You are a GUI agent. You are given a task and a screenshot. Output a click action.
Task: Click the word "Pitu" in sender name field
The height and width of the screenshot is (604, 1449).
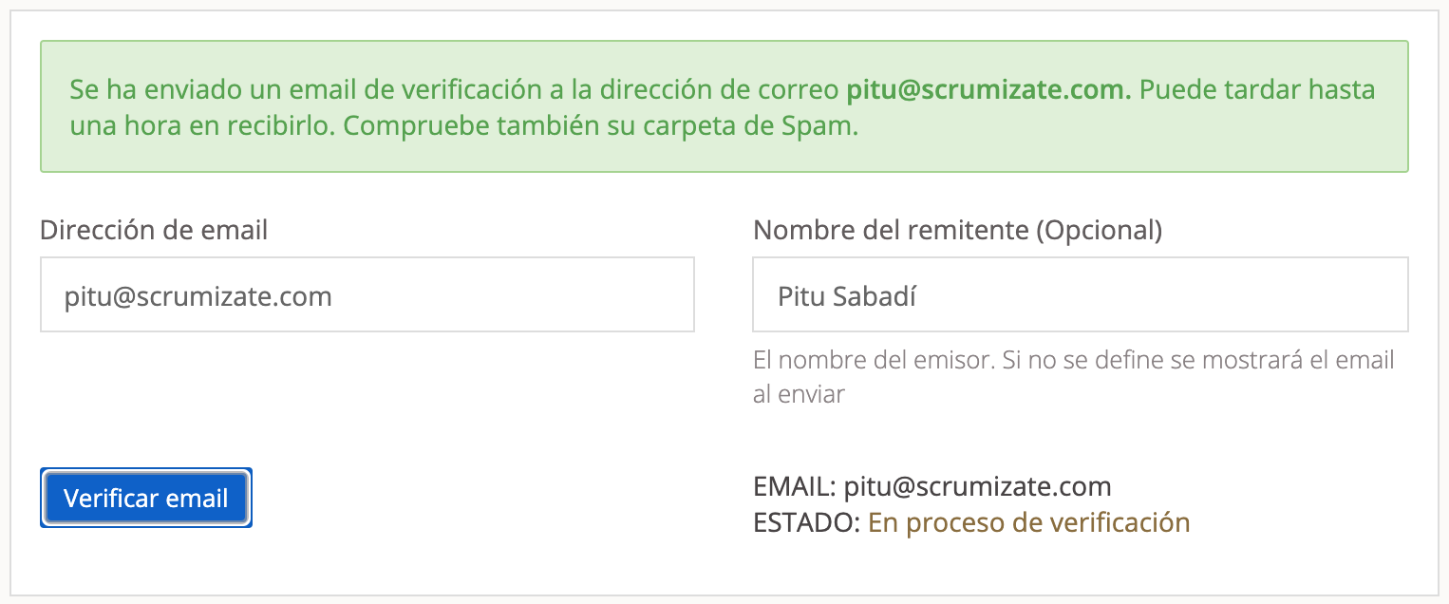click(x=800, y=296)
